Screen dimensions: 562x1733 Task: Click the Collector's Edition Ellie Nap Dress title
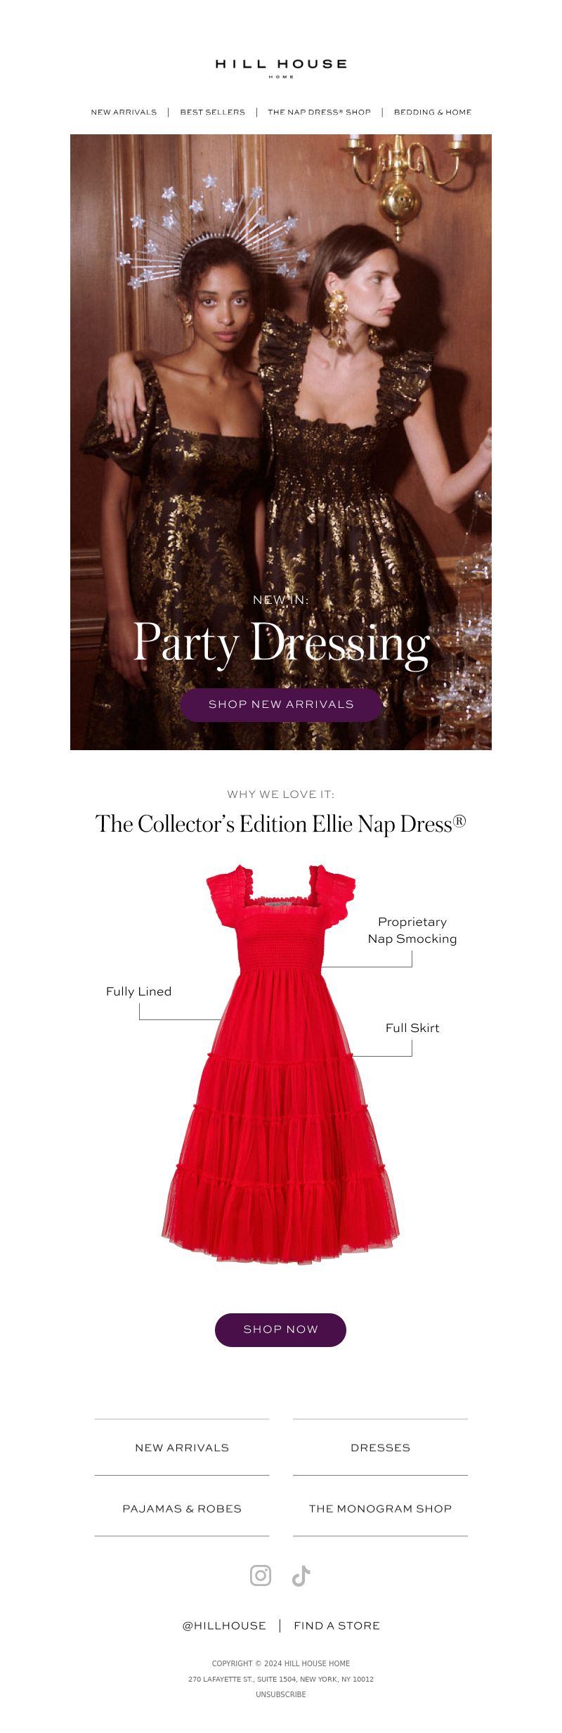(x=281, y=824)
